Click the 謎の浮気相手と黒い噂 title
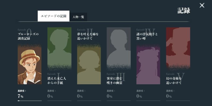Viewport: 212px width, 106px height. point(147,36)
